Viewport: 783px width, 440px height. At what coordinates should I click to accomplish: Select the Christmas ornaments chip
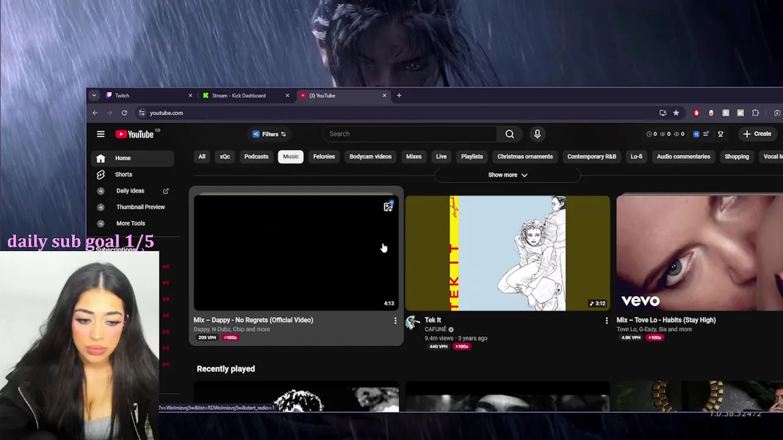[x=525, y=156]
